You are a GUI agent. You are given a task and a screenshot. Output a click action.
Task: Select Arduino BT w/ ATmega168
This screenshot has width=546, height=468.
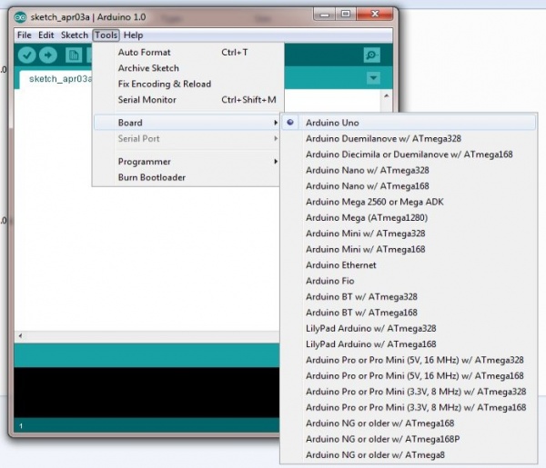409,313
